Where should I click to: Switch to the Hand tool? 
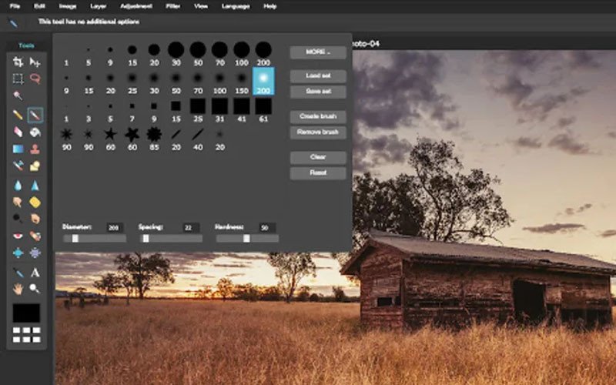[x=18, y=289]
